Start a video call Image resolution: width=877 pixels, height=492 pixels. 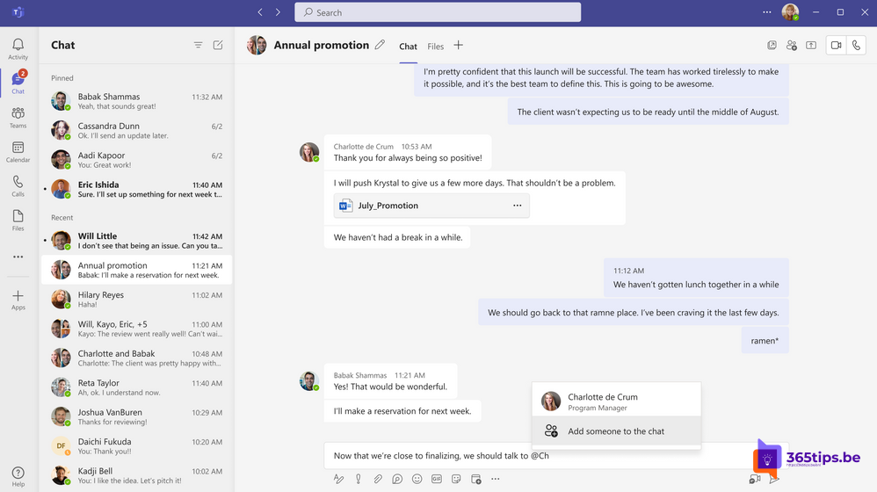point(837,46)
